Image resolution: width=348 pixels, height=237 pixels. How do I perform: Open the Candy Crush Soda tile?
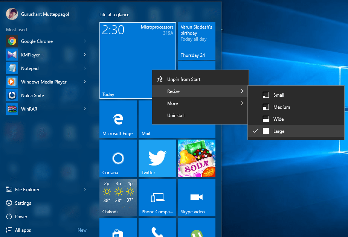(197, 158)
